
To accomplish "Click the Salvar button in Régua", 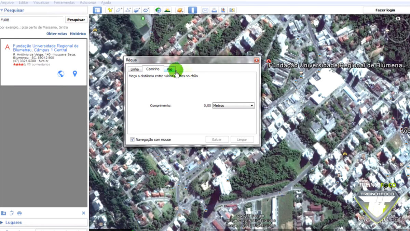I will point(217,139).
